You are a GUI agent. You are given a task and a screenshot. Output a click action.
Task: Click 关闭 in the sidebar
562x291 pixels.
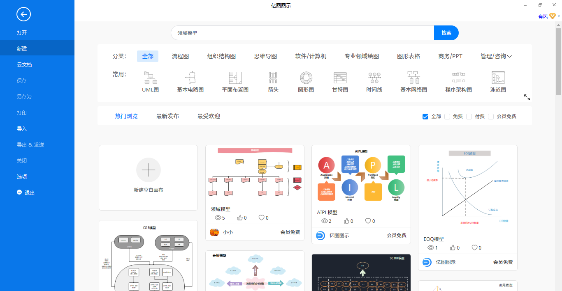point(37,160)
